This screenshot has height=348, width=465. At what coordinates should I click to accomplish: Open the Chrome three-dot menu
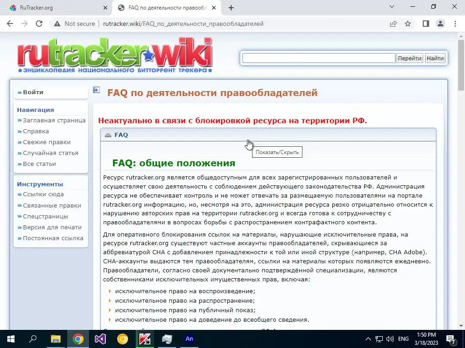point(455,24)
